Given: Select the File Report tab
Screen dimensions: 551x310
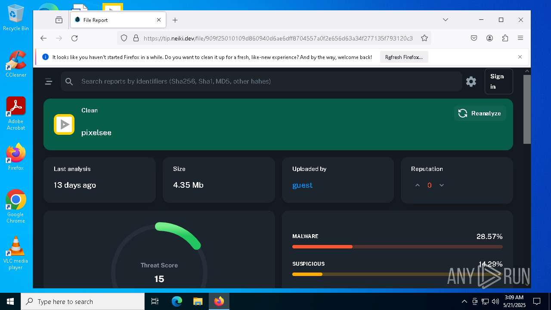Looking at the screenshot, I should 118,20.
